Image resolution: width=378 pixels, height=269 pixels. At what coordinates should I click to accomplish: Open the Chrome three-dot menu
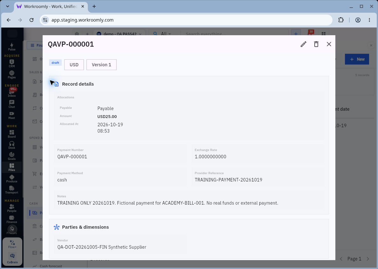(x=369, y=20)
